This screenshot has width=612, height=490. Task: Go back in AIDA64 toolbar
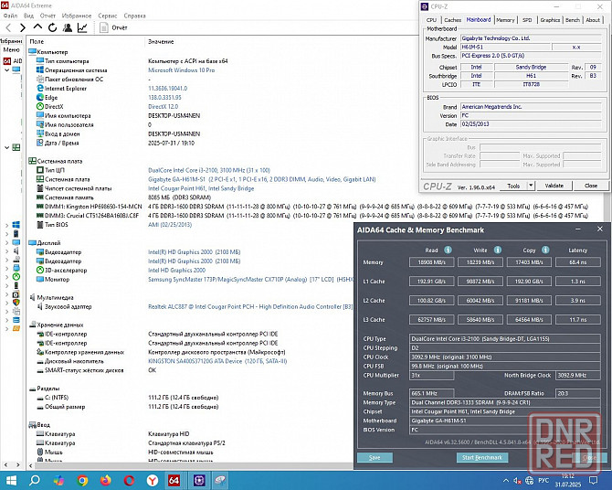coord(8,27)
